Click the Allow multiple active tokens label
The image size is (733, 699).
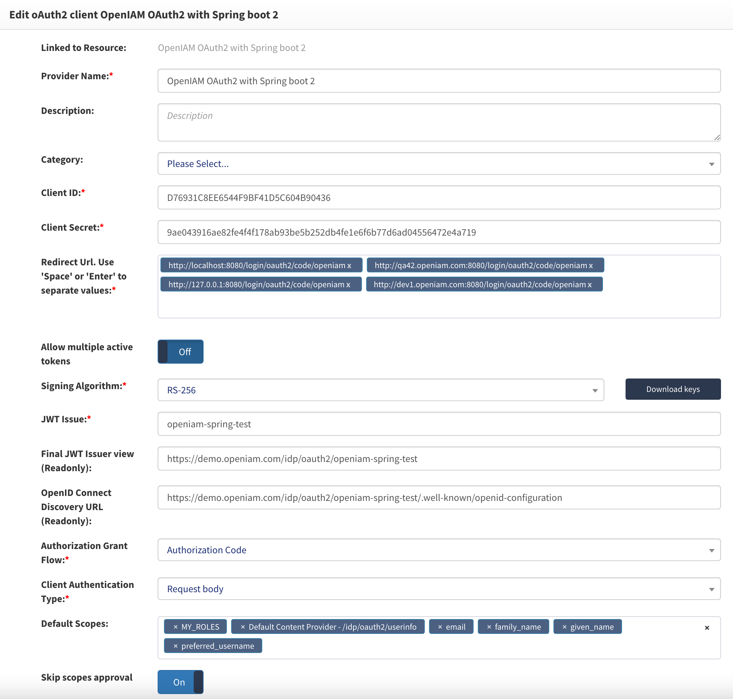point(87,354)
